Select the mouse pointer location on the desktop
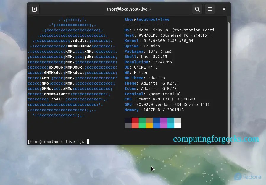Image resolution: width=266 pixels, height=185 pixels. point(152,168)
